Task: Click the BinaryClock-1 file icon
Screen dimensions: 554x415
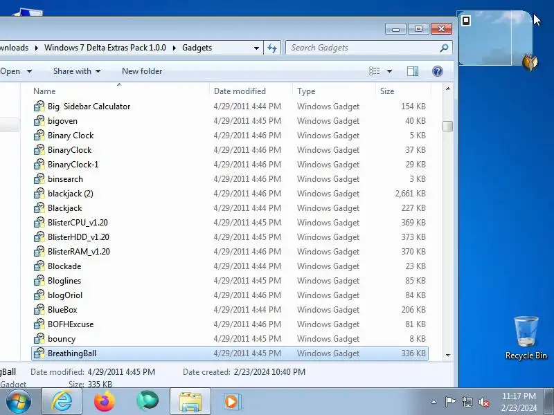Action: (x=39, y=165)
